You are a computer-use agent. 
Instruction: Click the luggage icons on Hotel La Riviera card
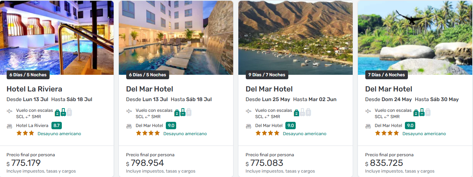pyautogui.click(x=63, y=112)
